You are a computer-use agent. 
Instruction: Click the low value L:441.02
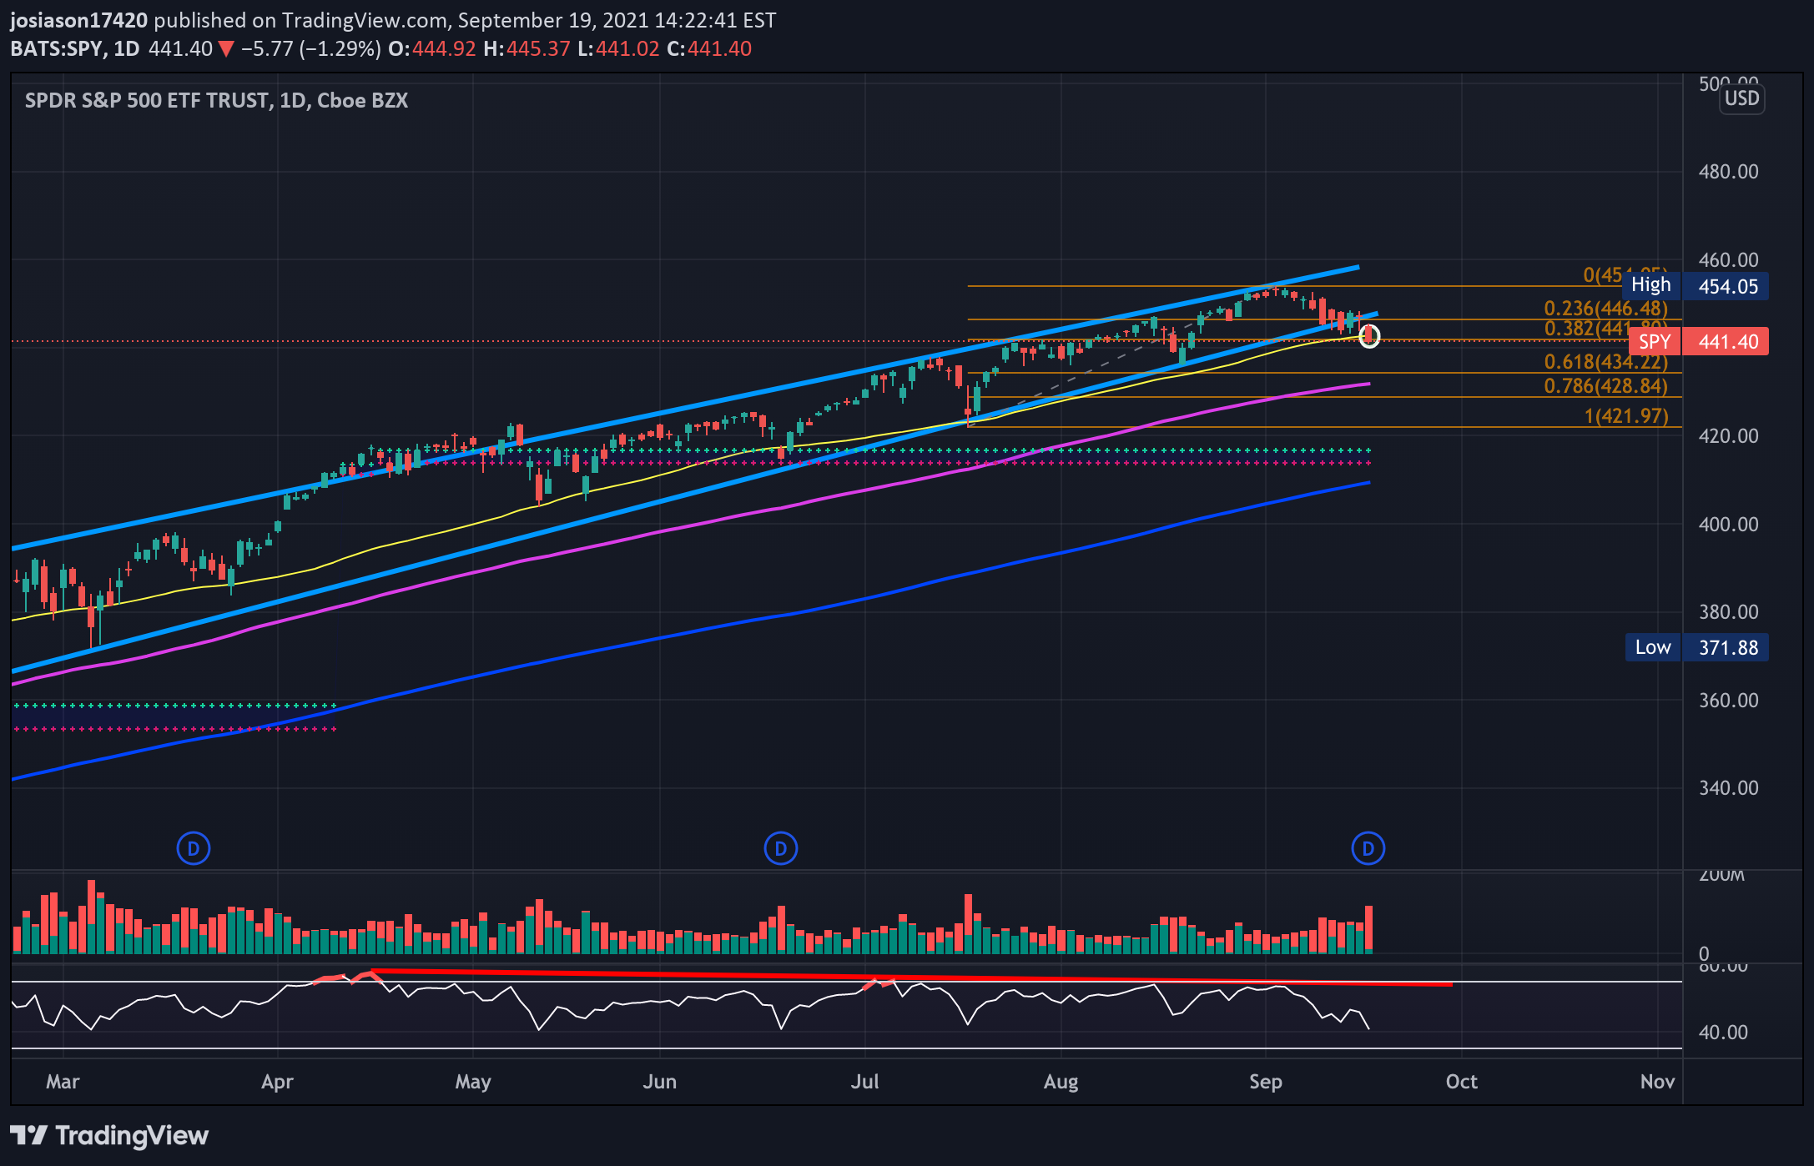tap(618, 48)
